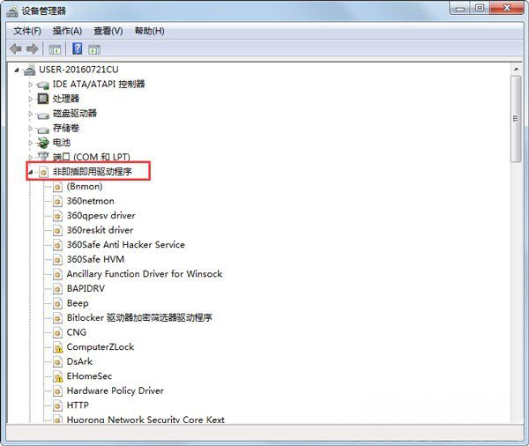Select Bitlocker 驱动器加密筛选器驱动程序 entry
This screenshot has width=529, height=446.
pyautogui.click(x=139, y=318)
